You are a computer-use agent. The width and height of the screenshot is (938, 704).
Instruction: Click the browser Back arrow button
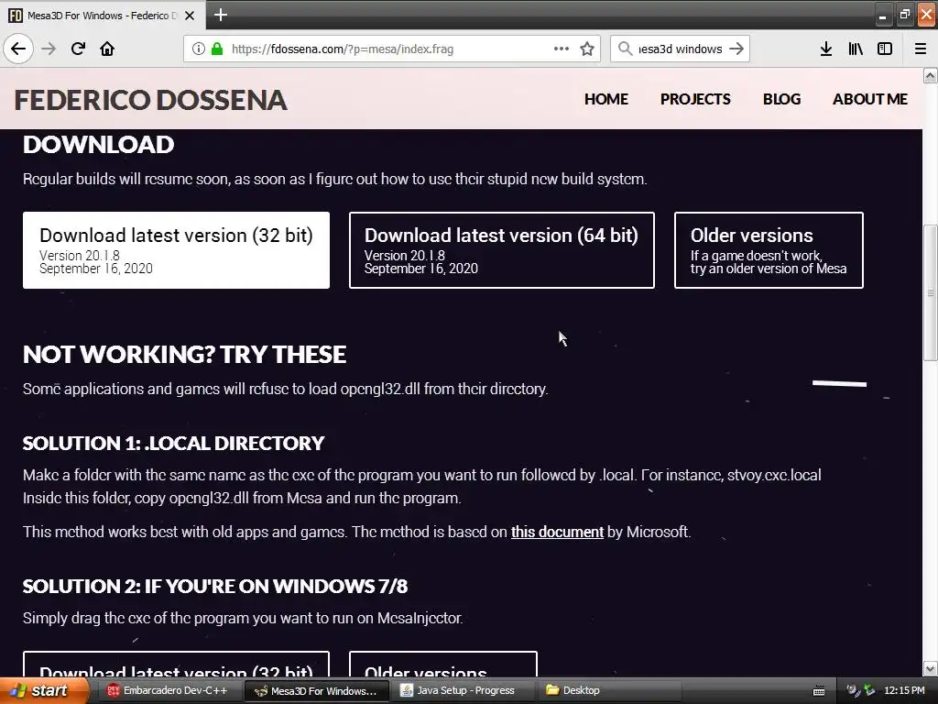point(18,49)
